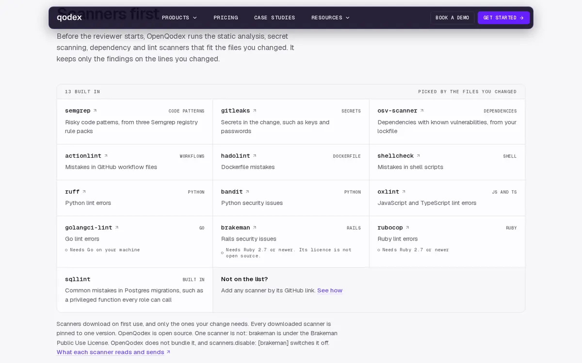Click the qodex logo in navbar
This screenshot has height=363, width=582.
[69, 17]
